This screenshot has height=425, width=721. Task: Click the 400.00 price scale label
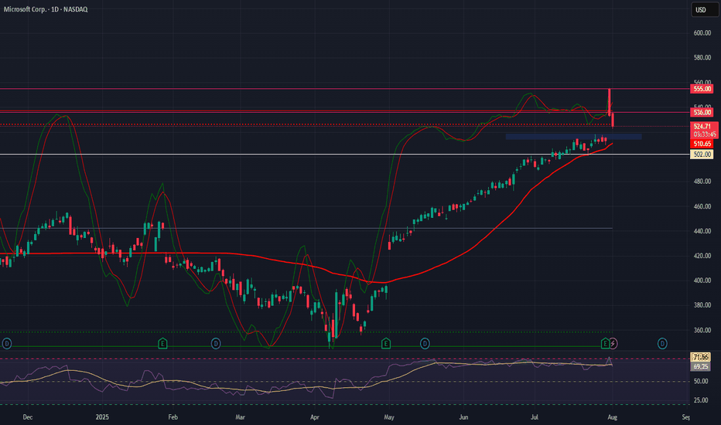[702, 280]
